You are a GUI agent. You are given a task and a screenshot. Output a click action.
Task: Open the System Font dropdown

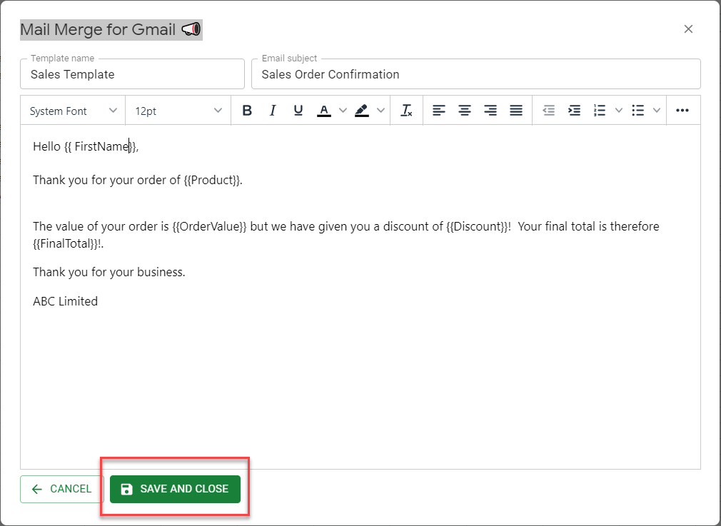click(x=71, y=111)
